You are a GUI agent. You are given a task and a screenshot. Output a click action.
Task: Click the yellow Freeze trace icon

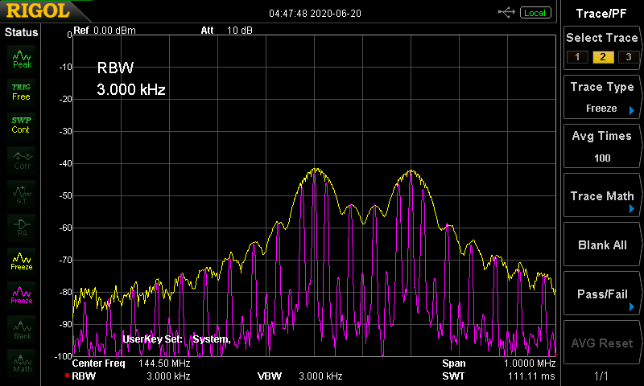tap(22, 261)
